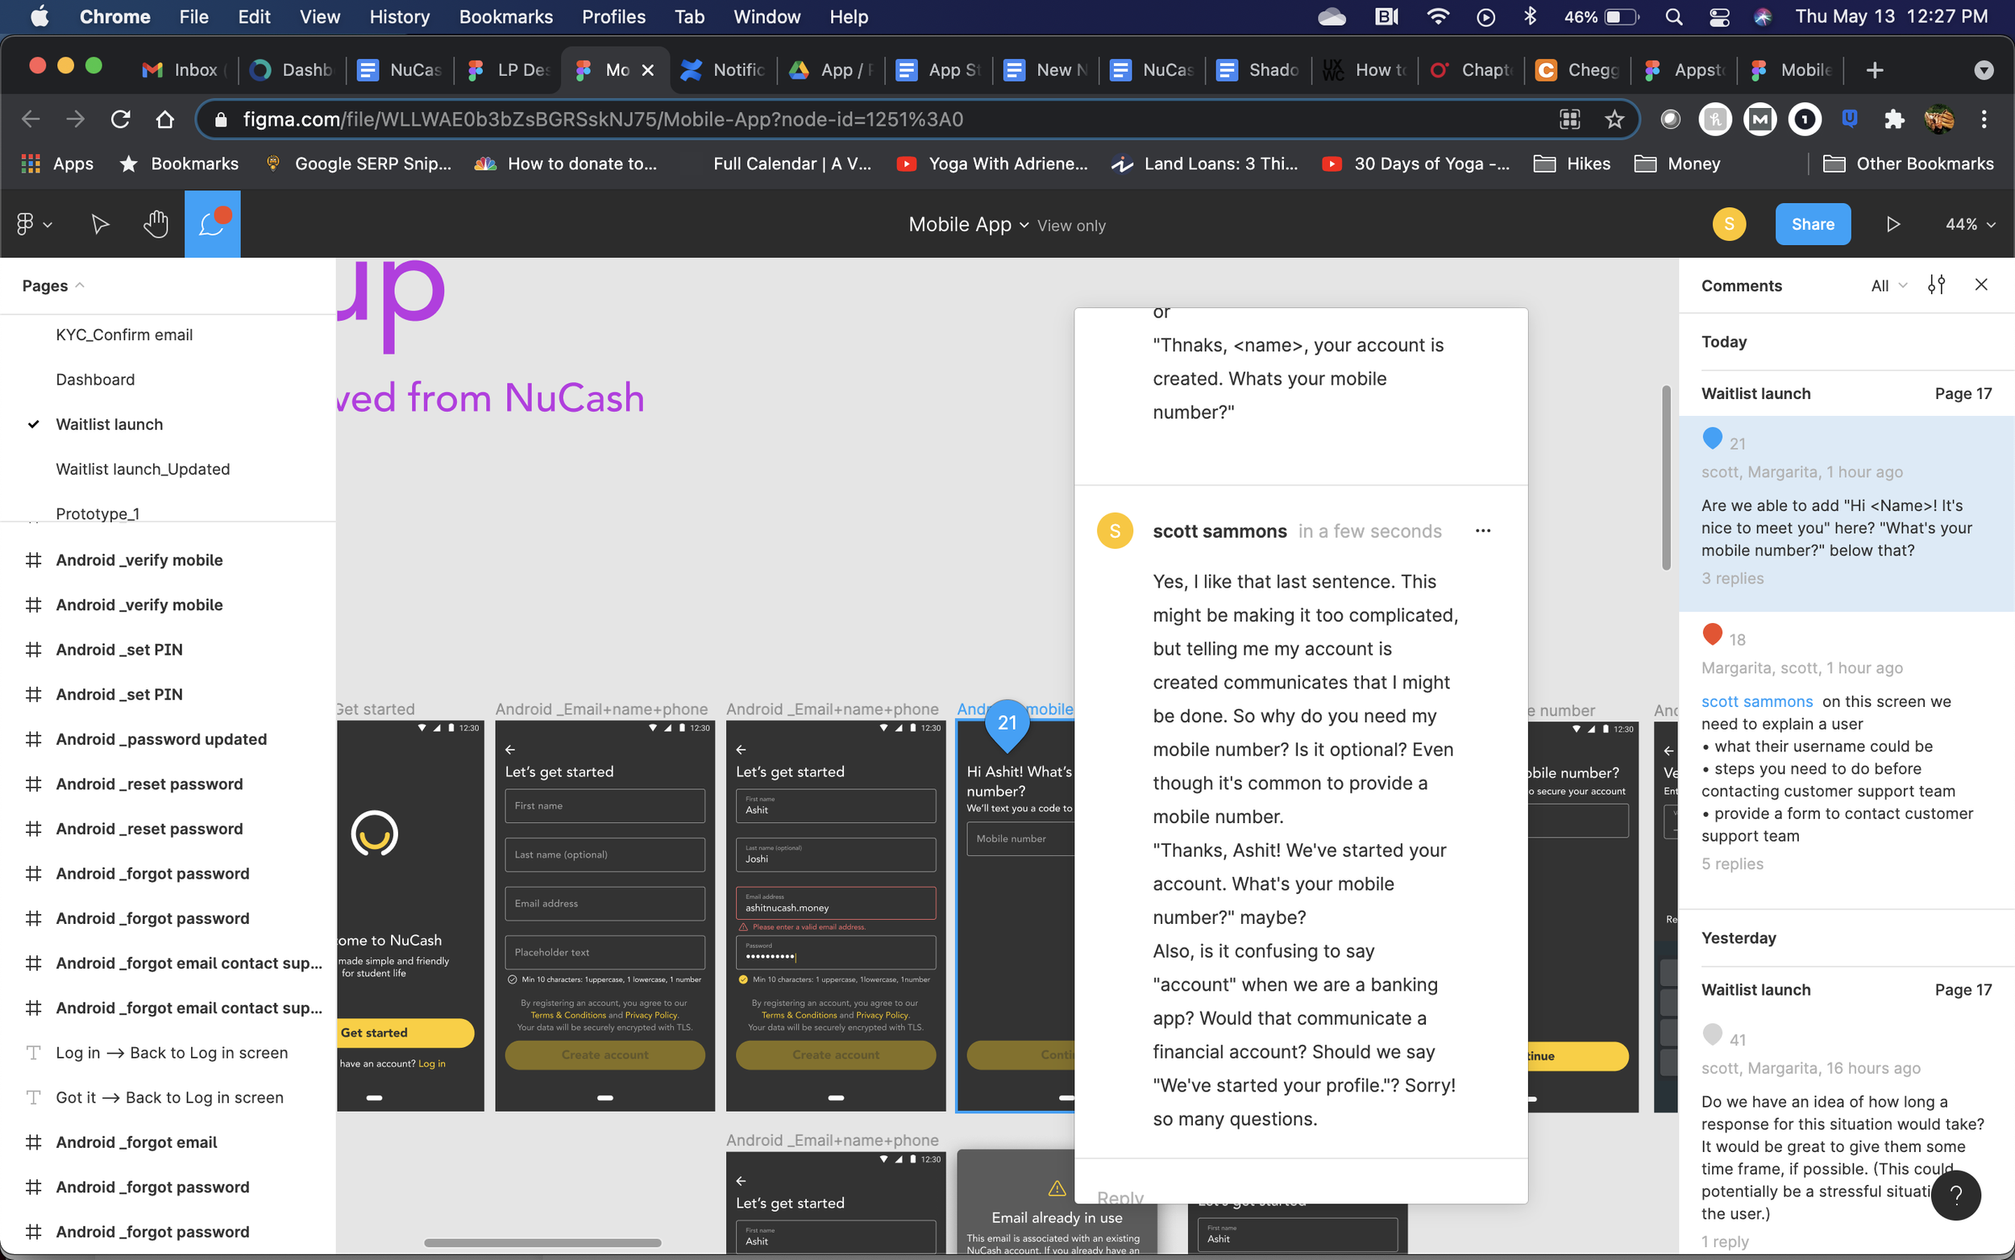Open the Apps bookmark shortcut
Screen dimensions: 2015x1260
point(56,164)
